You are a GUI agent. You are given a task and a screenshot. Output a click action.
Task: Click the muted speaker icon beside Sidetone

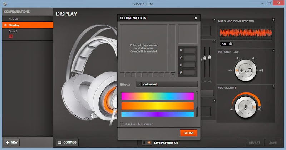[x=230, y=70]
